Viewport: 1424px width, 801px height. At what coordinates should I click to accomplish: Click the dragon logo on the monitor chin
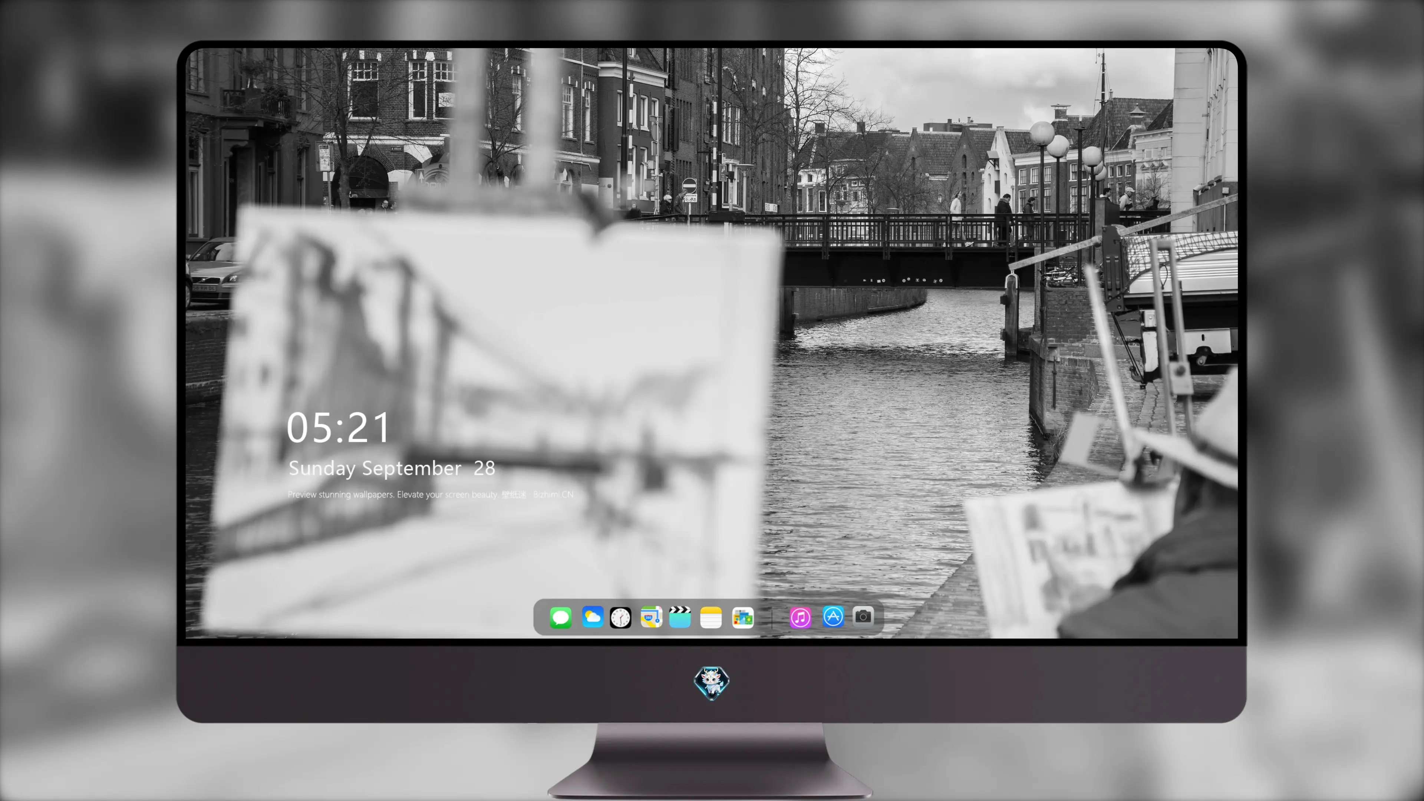point(712,683)
